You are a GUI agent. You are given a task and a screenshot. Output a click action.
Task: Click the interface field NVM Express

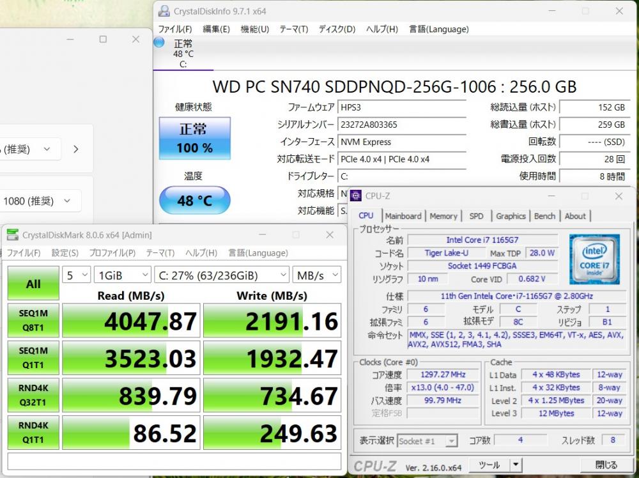402,142
